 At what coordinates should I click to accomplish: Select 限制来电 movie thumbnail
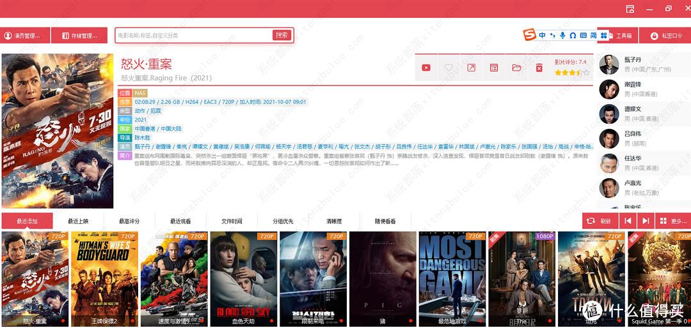tap(314, 280)
